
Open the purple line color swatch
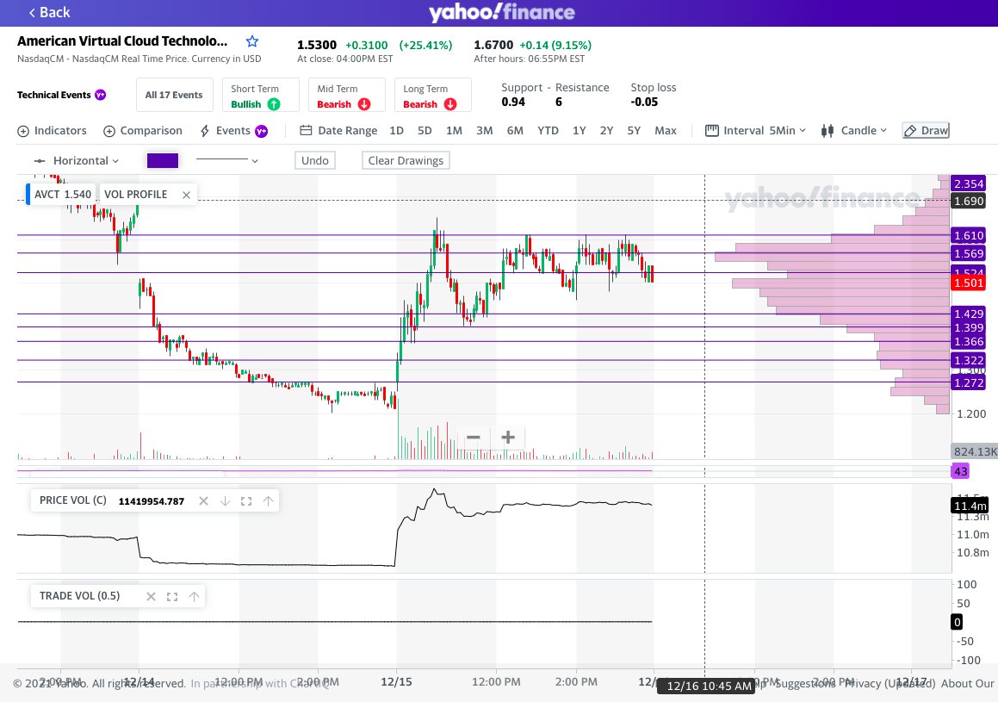tap(162, 160)
